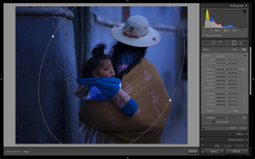The image size is (255, 159).
Task: Click the Reset link in the radial filter panel
Action: (x=233, y=128)
